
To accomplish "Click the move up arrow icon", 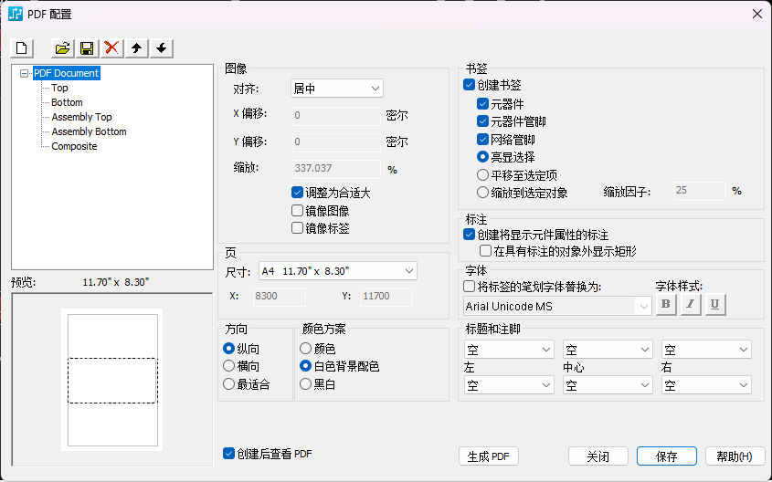I will click(x=136, y=47).
